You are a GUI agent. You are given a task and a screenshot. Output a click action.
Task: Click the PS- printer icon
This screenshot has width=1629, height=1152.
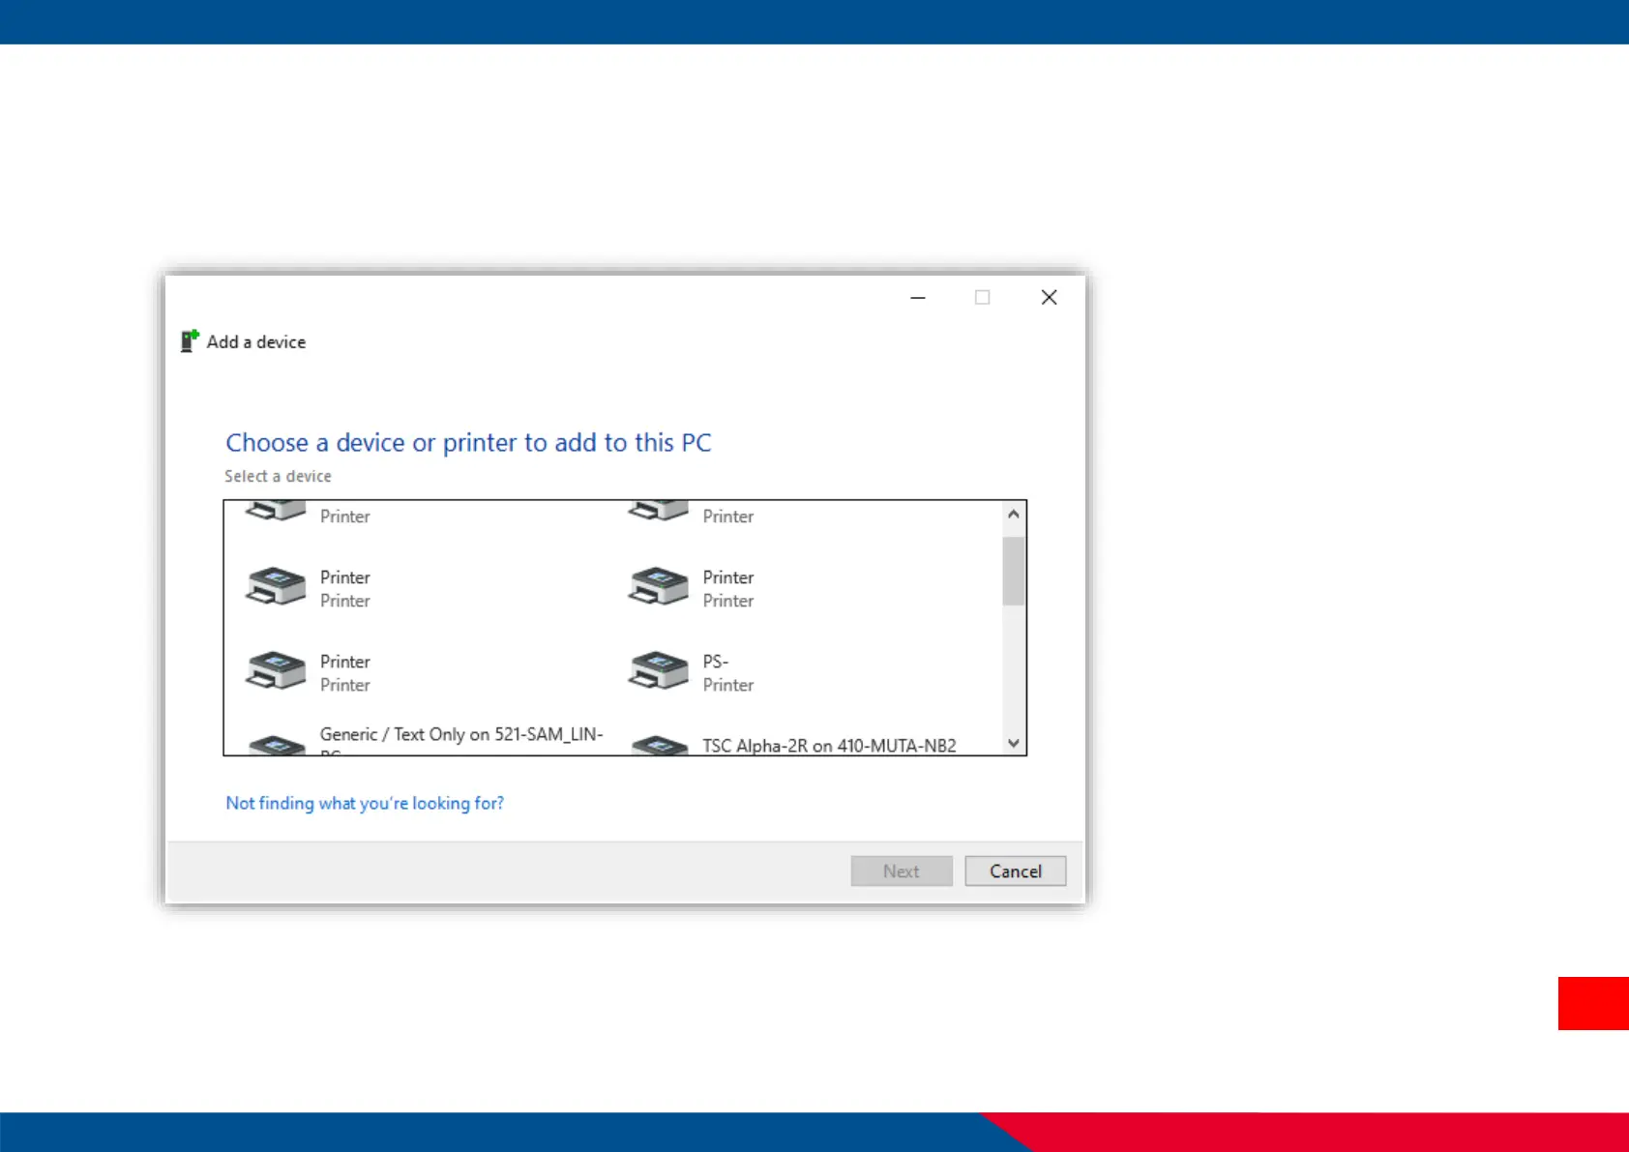659,670
